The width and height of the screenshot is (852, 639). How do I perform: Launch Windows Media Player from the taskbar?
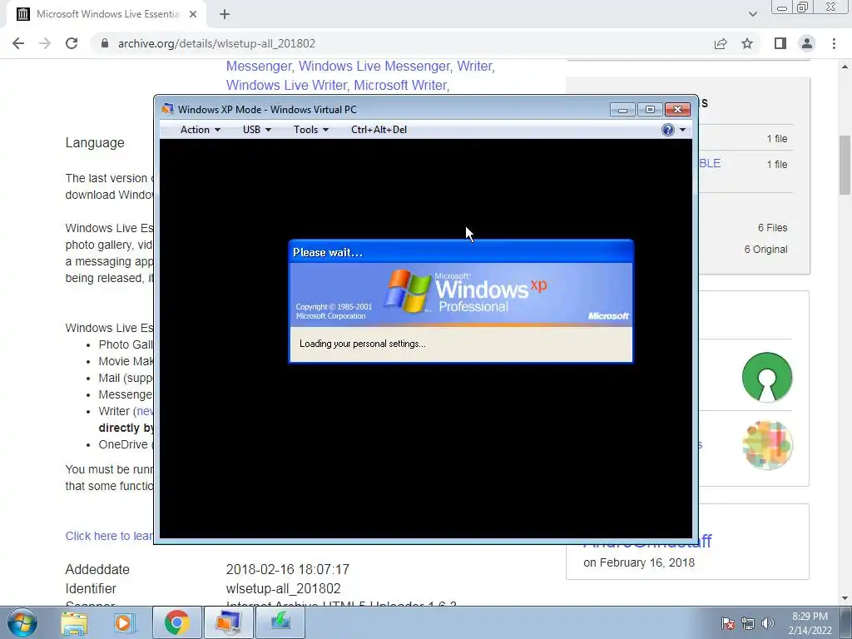[x=124, y=622]
